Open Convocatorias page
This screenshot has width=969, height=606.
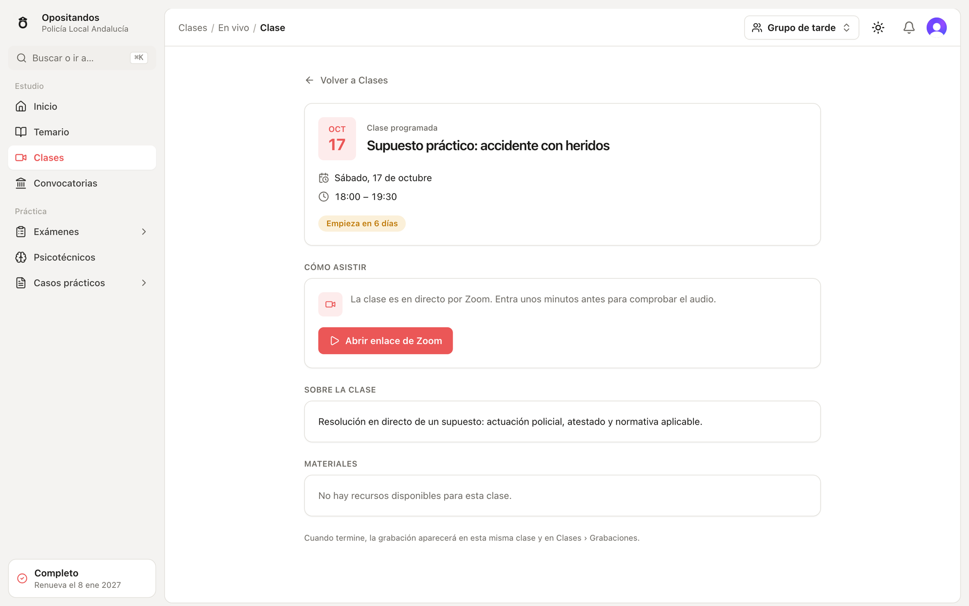pos(82,183)
